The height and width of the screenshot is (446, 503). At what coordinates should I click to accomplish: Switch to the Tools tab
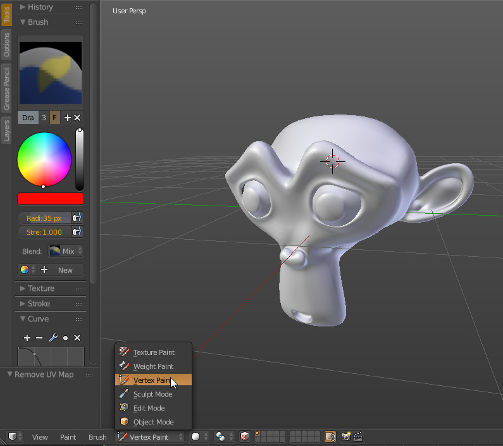pyautogui.click(x=6, y=14)
